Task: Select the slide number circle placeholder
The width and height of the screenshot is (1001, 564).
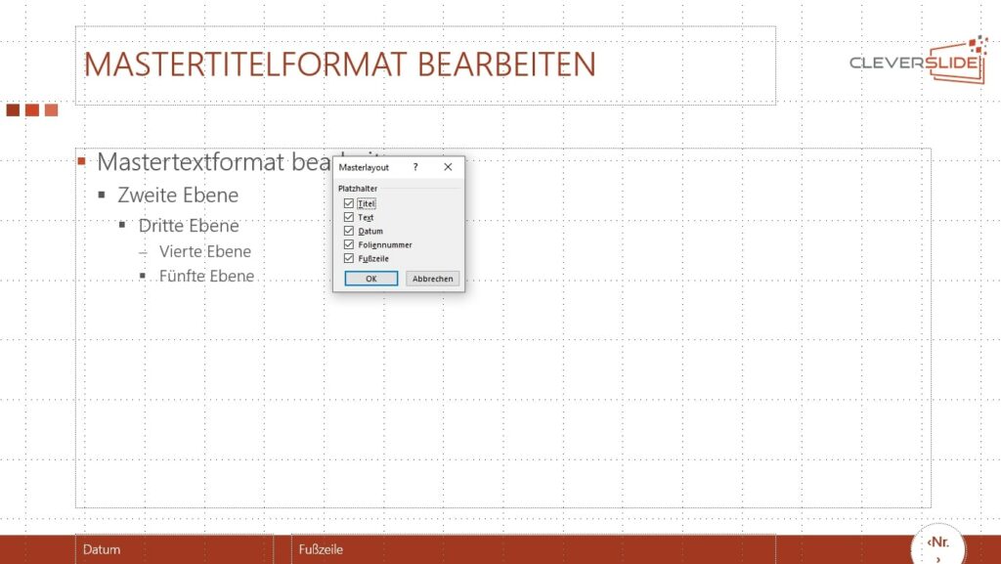Action: (937, 547)
